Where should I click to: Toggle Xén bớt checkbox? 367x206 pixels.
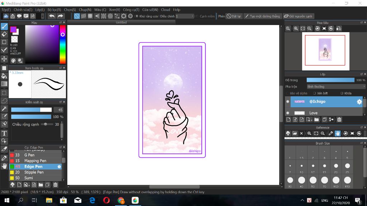coord(315,93)
